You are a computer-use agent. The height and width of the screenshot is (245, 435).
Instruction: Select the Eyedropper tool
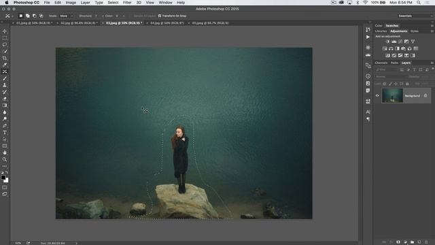pyautogui.click(x=5, y=65)
